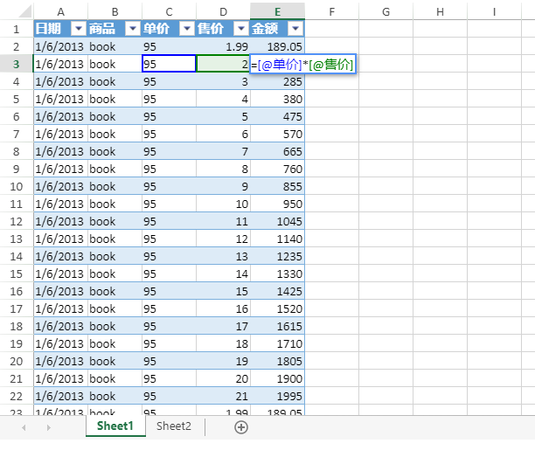Click the 金额 cell 1995

tap(278, 396)
